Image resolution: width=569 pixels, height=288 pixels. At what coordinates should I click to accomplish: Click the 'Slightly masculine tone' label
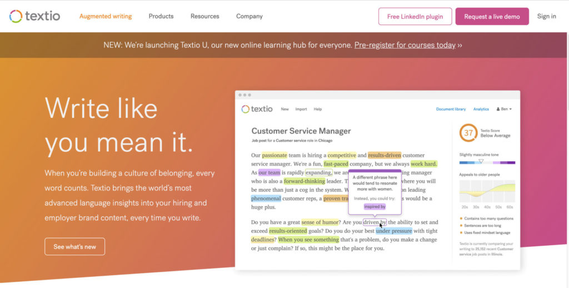coord(479,155)
